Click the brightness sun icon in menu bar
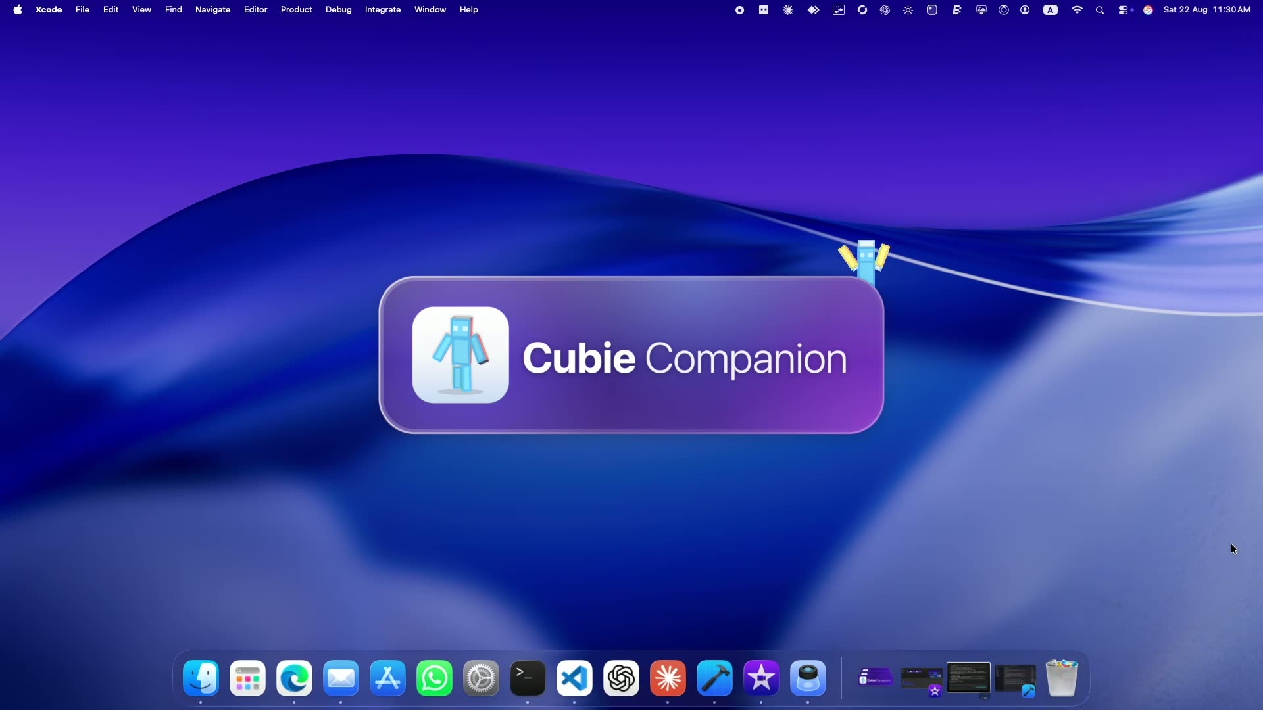Image resolution: width=1263 pixels, height=710 pixels. tap(908, 10)
